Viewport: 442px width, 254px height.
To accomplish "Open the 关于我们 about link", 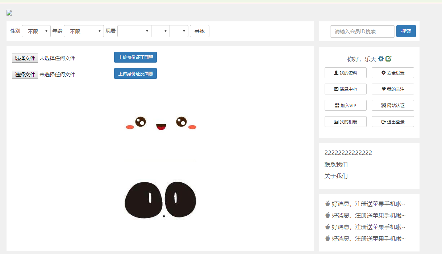I will click(336, 176).
